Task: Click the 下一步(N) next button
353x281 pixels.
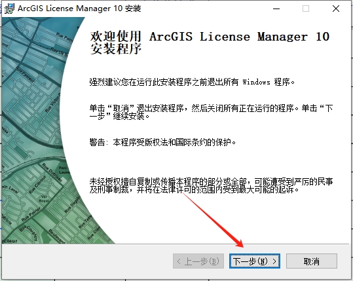Action: 255,261
